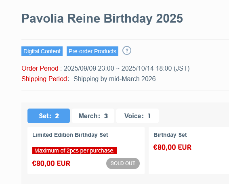Click the SOLD OUT button

[x=123, y=163]
